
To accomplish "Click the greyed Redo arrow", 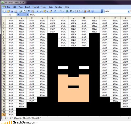I will pos(61,11).
